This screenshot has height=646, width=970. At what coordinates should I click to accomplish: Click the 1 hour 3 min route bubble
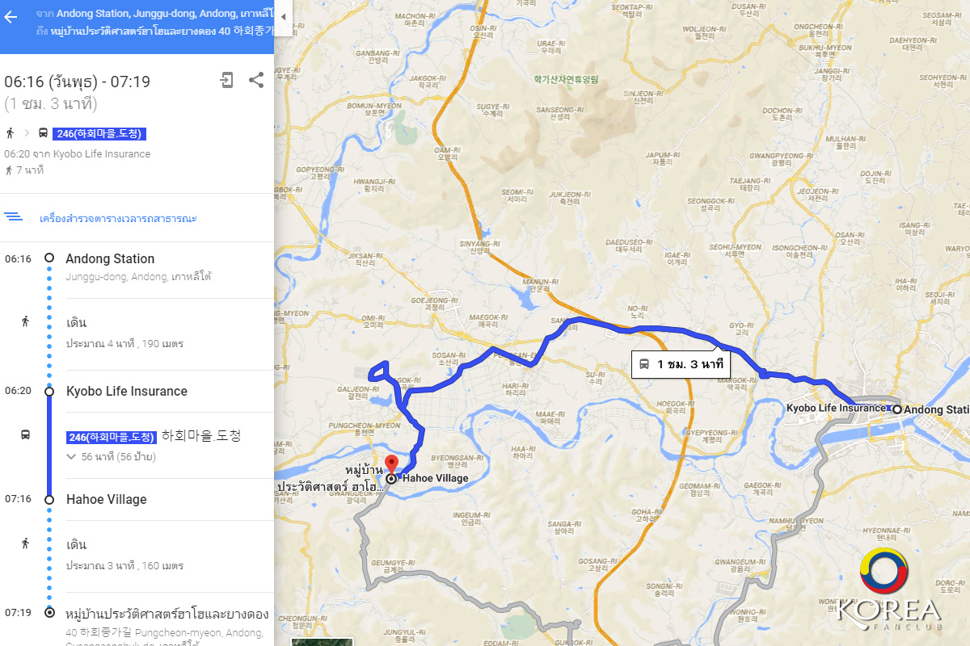[x=681, y=363]
